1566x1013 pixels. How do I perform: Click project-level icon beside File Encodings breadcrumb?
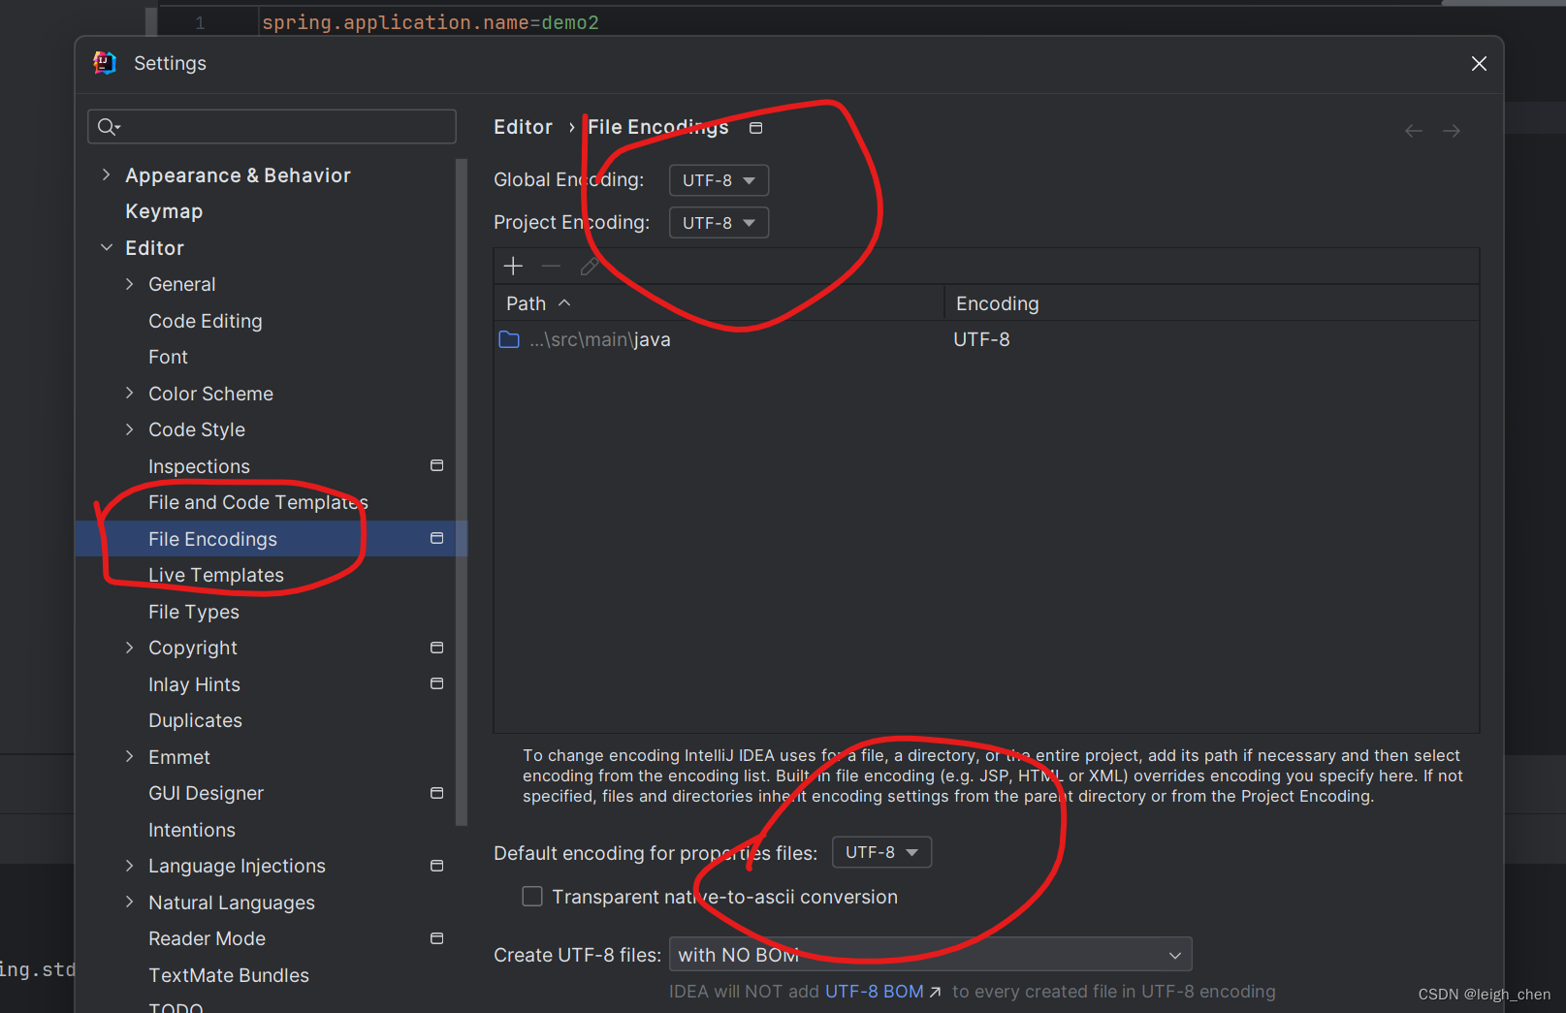click(756, 128)
